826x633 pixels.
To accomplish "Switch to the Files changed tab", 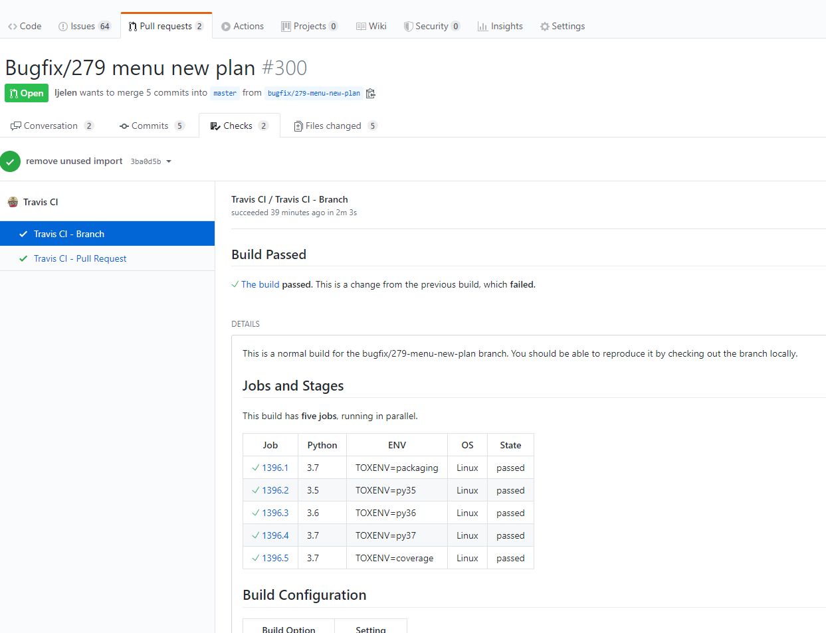I will coord(335,126).
